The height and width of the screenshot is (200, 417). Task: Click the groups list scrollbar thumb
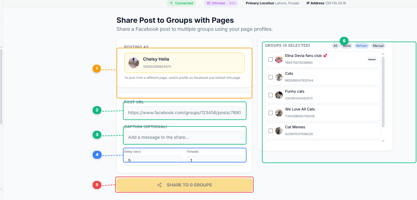[x=383, y=92]
